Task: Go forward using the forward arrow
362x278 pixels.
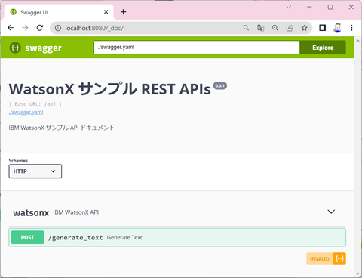Action: pyautogui.click(x=25, y=28)
